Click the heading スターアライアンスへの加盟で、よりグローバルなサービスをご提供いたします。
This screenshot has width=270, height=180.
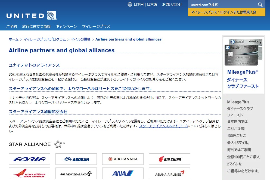81,89
